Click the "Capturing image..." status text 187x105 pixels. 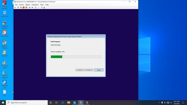tap(56, 45)
